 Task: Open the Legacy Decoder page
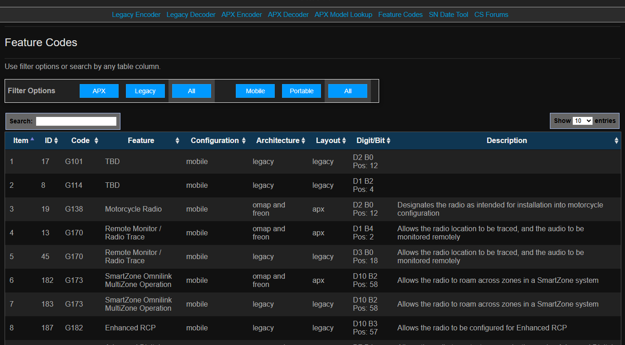pos(191,15)
